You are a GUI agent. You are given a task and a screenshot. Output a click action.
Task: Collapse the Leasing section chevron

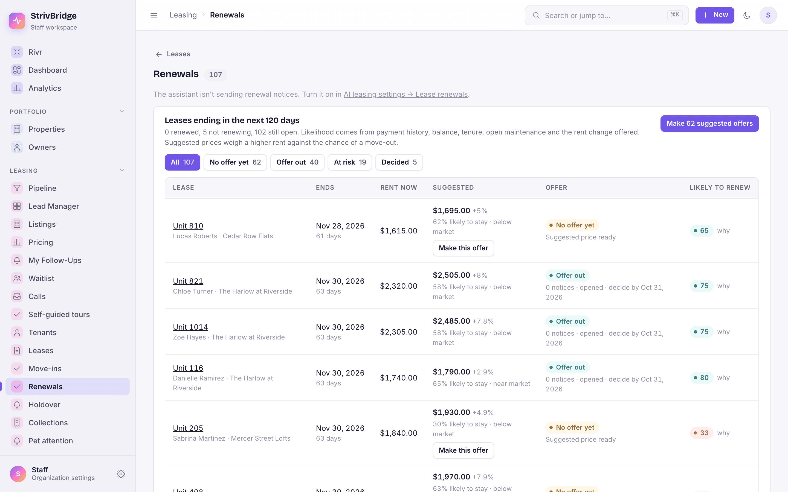pos(122,170)
